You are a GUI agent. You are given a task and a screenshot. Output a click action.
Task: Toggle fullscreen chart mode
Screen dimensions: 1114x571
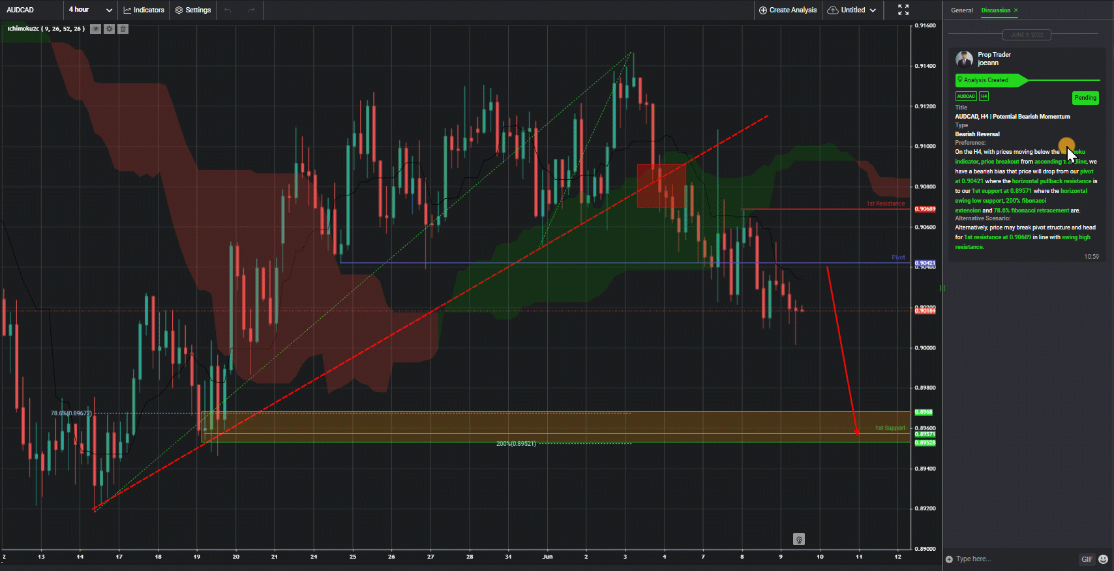(x=903, y=10)
